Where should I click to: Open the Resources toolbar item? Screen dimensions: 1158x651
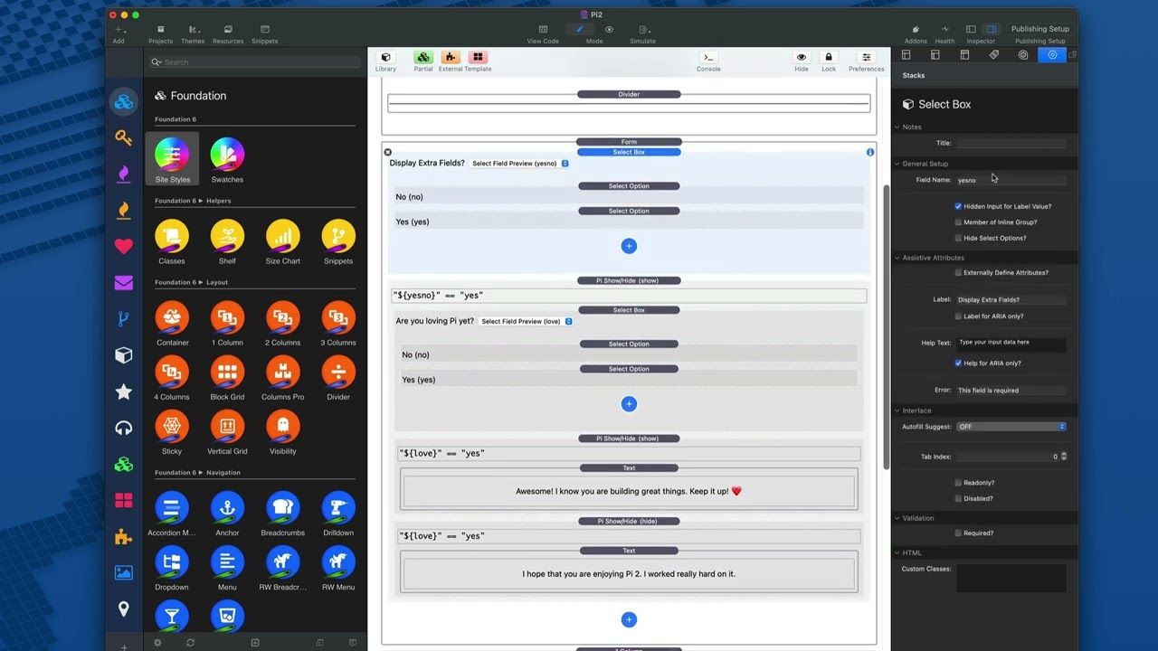(228, 34)
